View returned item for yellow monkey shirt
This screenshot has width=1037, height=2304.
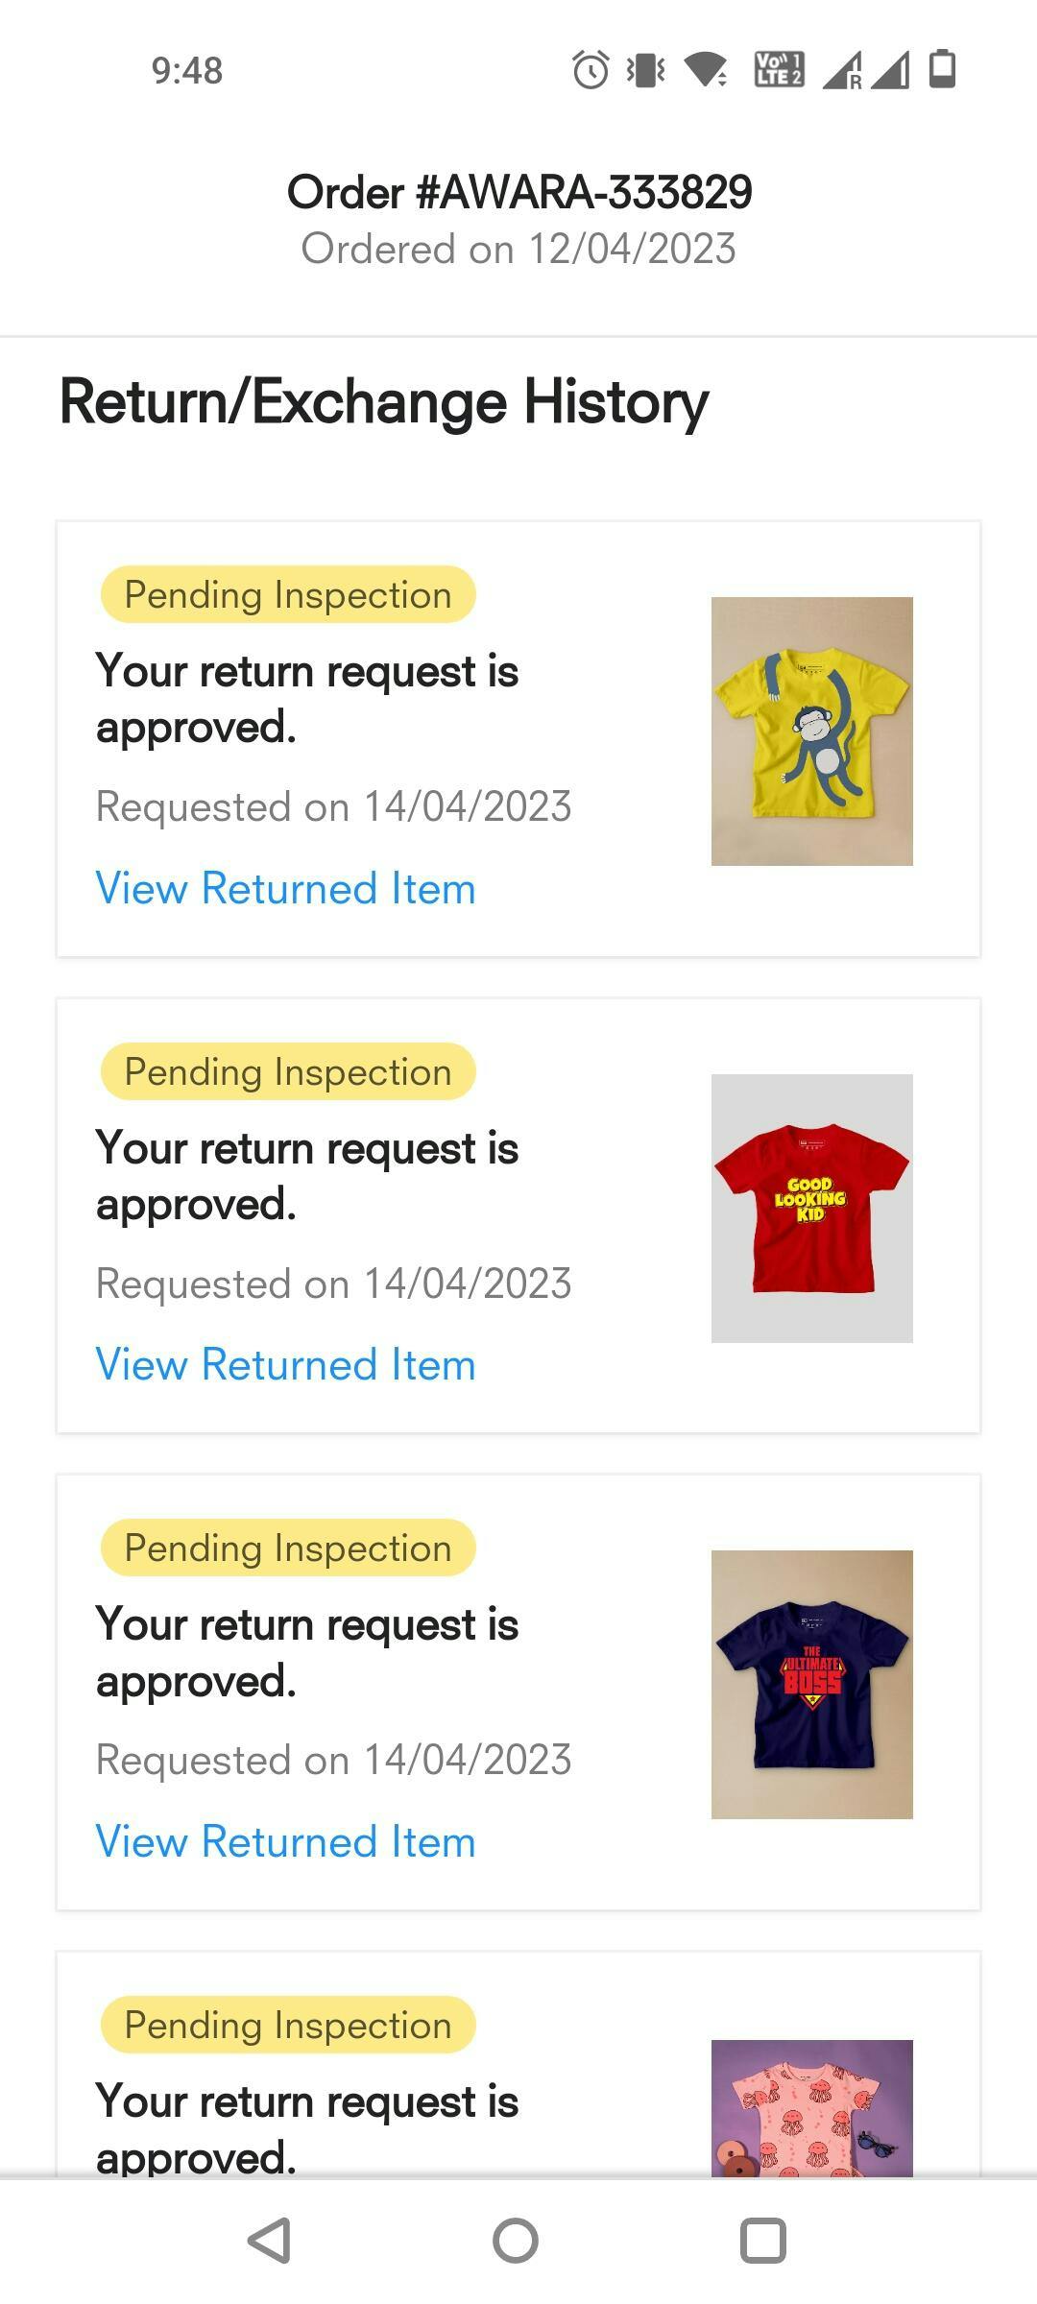(x=285, y=888)
